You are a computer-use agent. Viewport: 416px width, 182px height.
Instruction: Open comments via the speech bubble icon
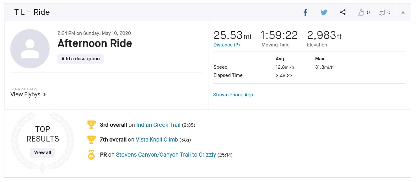pos(382,13)
